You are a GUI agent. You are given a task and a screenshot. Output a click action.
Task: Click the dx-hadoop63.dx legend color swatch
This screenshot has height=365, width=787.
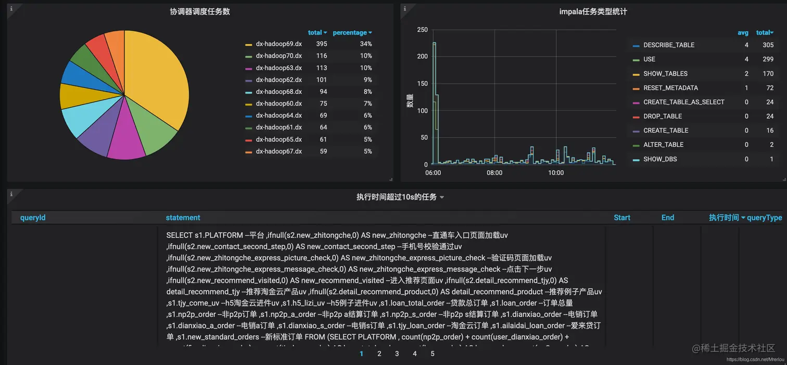pos(249,68)
